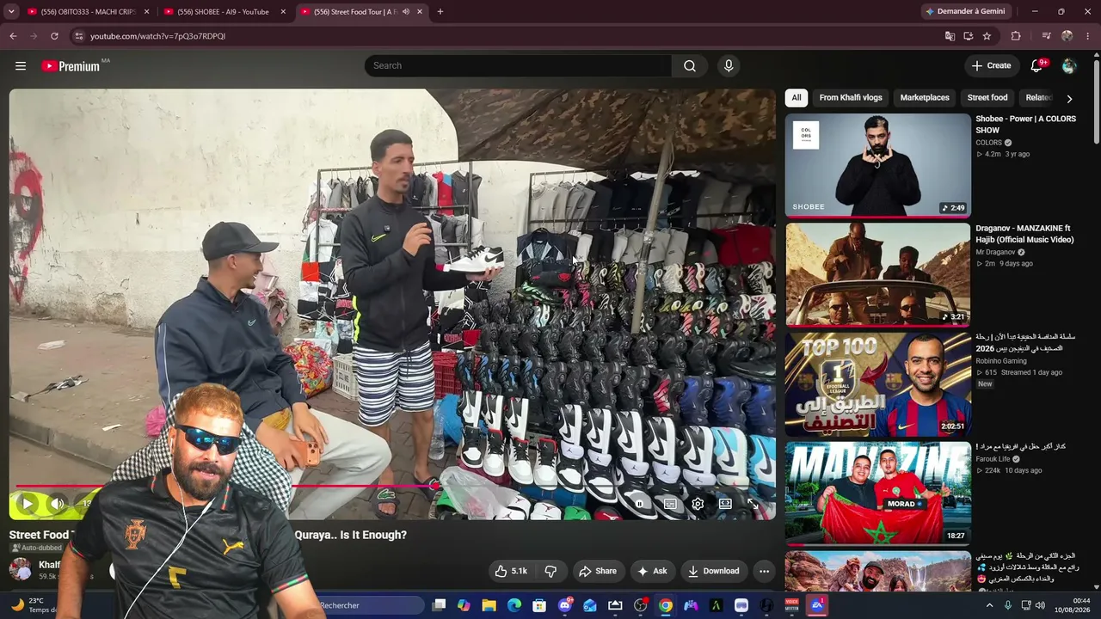Image resolution: width=1101 pixels, height=619 pixels.
Task: Open the Chrome extensions puzzle icon
Action: coord(1016,36)
